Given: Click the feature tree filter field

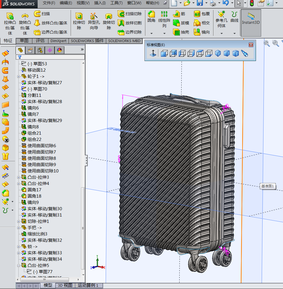Looking at the screenshot, I should 52,57.
